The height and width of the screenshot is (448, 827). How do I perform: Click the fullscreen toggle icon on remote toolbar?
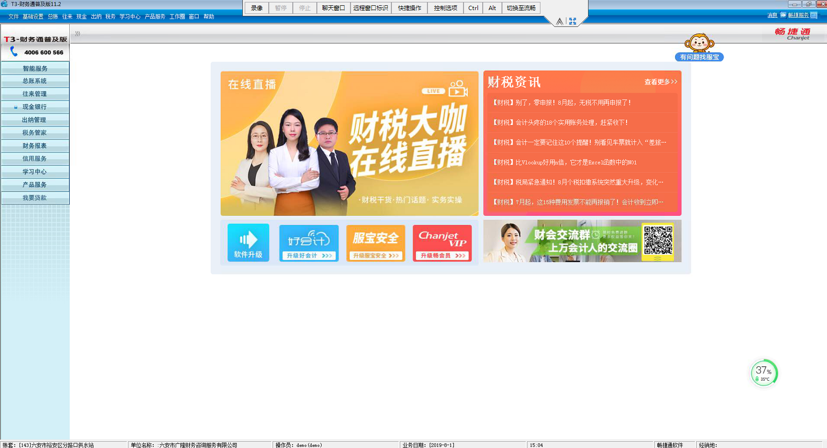coord(572,21)
